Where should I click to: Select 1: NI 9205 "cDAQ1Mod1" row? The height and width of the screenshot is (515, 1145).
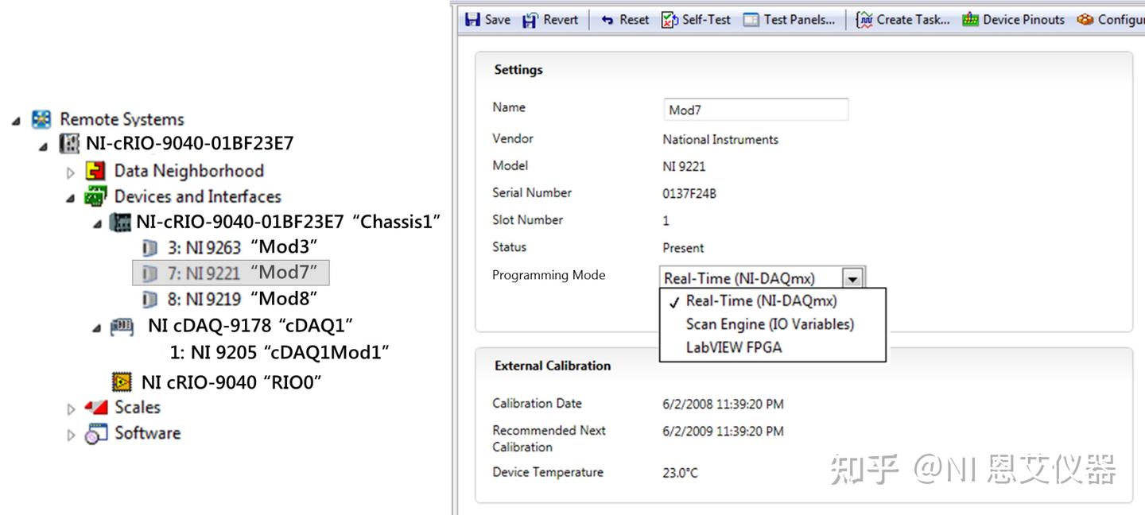pos(280,352)
